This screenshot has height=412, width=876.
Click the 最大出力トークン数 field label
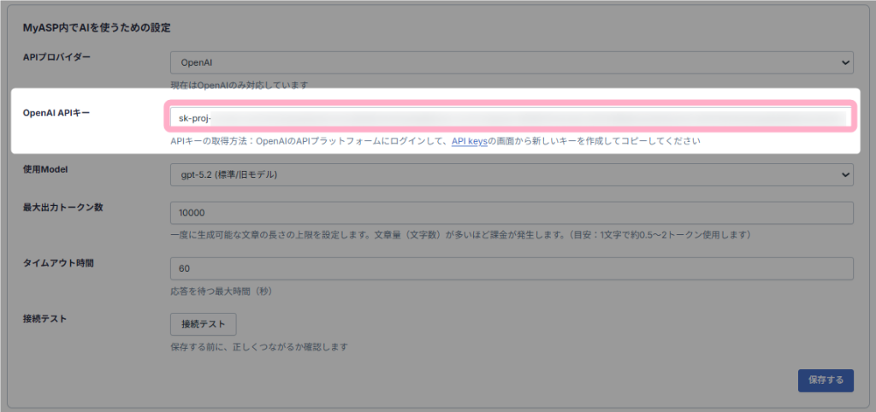click(x=62, y=207)
